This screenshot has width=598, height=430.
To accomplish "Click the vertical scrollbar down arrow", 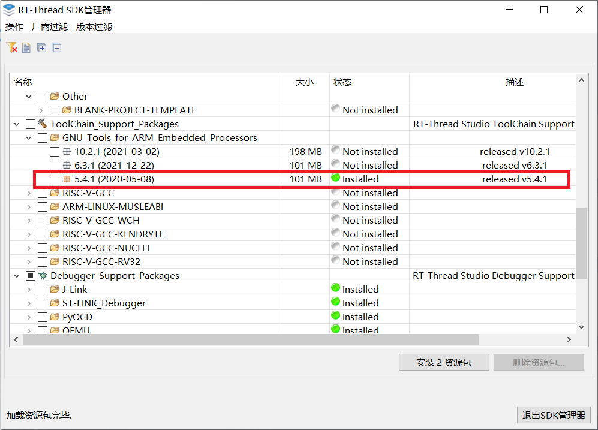I will [581, 327].
